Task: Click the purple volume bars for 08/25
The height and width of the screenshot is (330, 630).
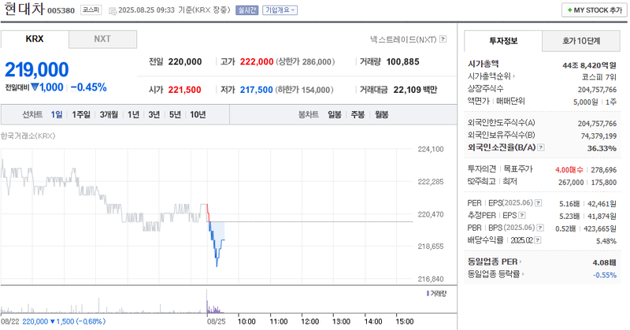Action: (x=213, y=307)
